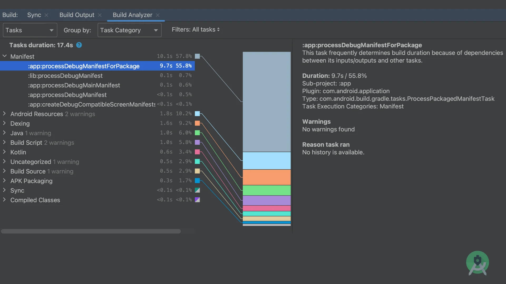
Task: Expand the Build Script category
Action: pos(4,142)
